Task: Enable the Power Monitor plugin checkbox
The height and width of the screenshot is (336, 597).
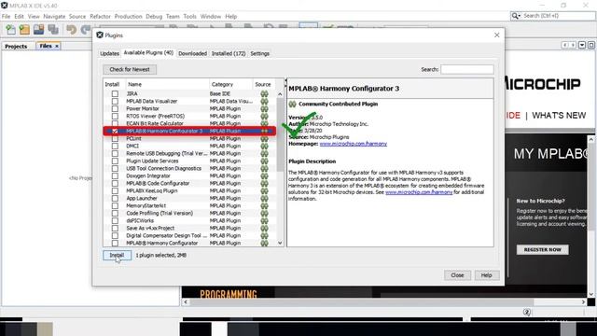Action: click(115, 108)
